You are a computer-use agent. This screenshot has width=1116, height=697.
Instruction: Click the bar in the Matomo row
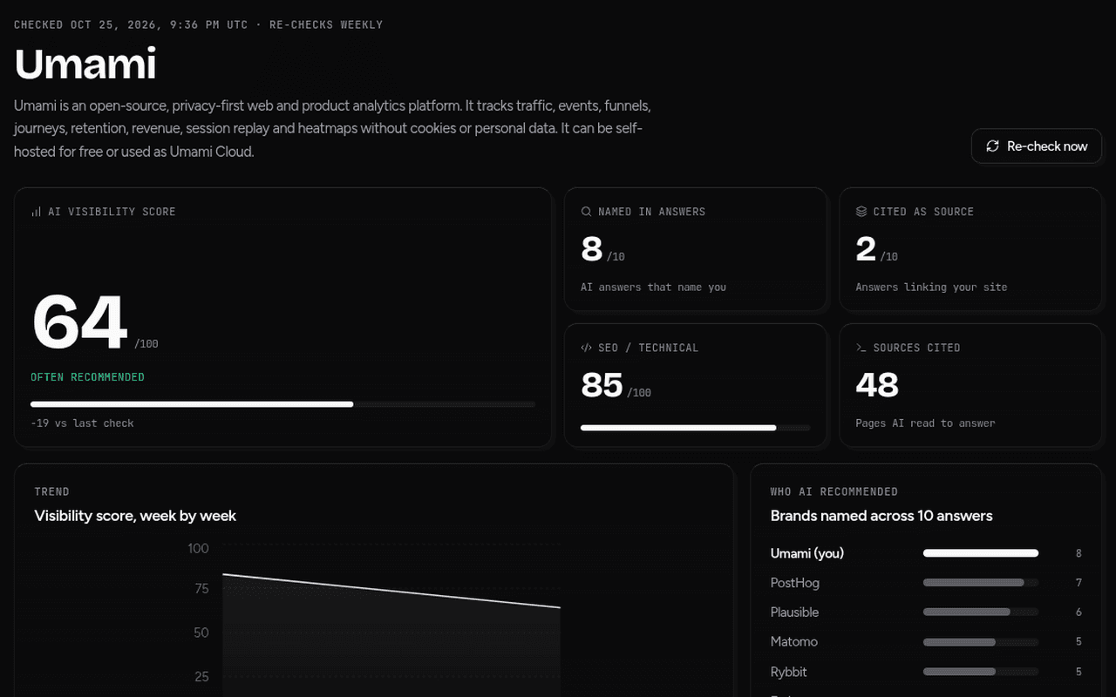981,642
